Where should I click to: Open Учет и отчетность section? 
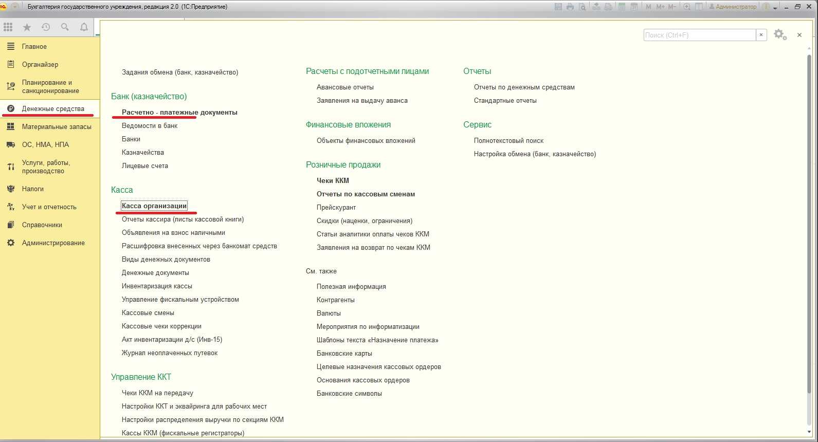[x=50, y=207]
